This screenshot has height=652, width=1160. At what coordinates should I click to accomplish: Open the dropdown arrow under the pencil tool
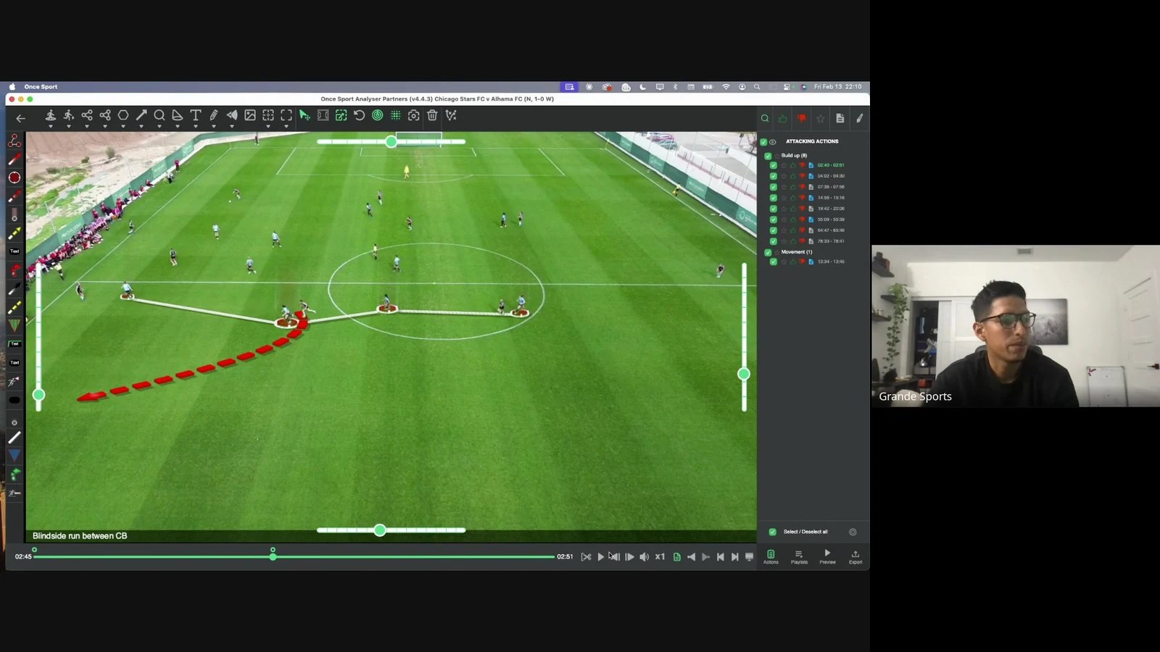tap(214, 126)
